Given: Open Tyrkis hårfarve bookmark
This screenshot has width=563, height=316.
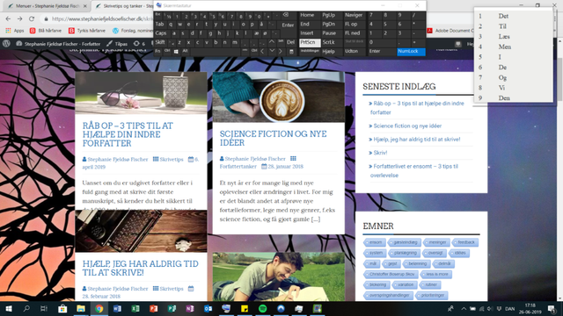Looking at the screenshot, I should pyautogui.click(x=86, y=31).
